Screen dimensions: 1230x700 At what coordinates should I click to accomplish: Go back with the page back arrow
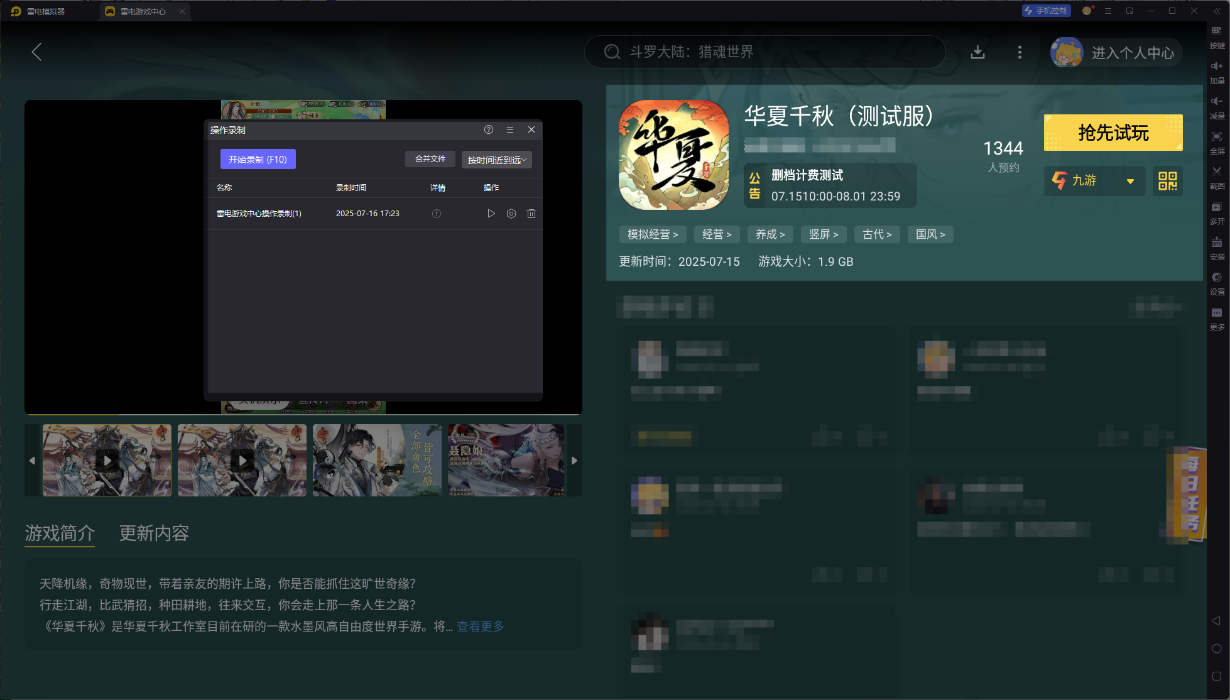coord(36,52)
